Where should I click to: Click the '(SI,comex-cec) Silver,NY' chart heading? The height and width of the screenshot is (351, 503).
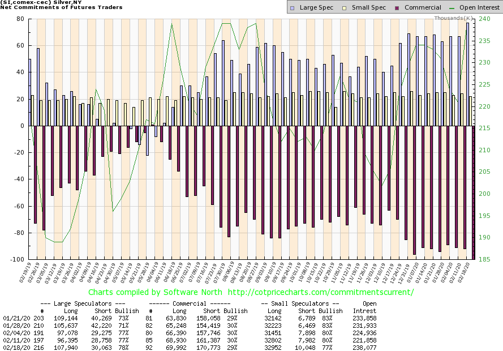tap(36, 3)
